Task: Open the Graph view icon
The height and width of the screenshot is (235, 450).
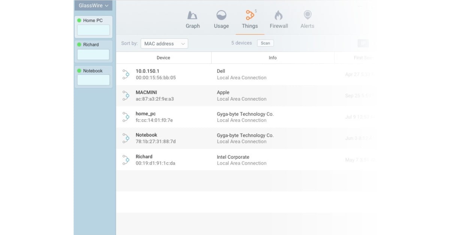Action: pos(192,16)
